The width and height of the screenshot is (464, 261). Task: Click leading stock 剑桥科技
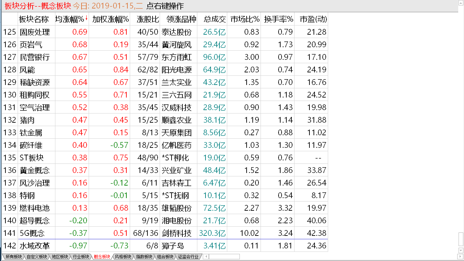(x=177, y=233)
